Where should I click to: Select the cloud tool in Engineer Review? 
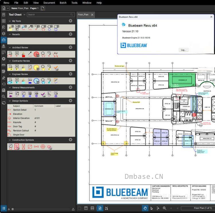(43, 81)
